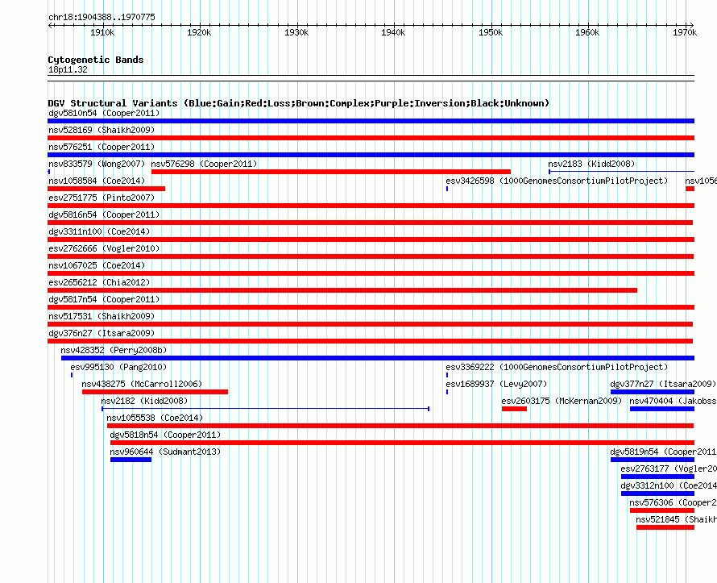The height and width of the screenshot is (583, 717).
Task: Click the 1940k ruler tick label
Action: (394, 32)
